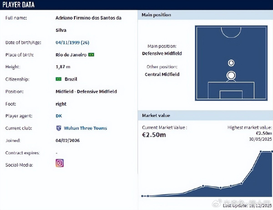
Task: Open the Wuhan Three Towns club link
Action: (x=85, y=128)
